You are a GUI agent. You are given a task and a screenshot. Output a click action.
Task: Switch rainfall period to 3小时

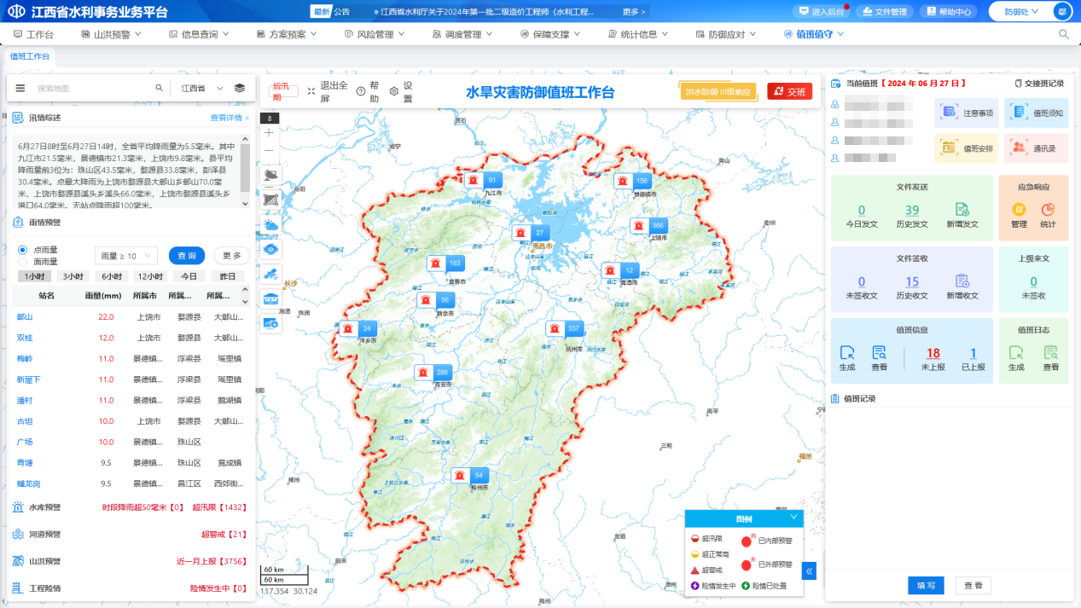(x=73, y=276)
